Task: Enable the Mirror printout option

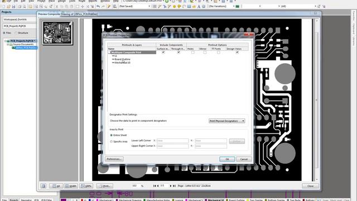Action: pos(205,52)
